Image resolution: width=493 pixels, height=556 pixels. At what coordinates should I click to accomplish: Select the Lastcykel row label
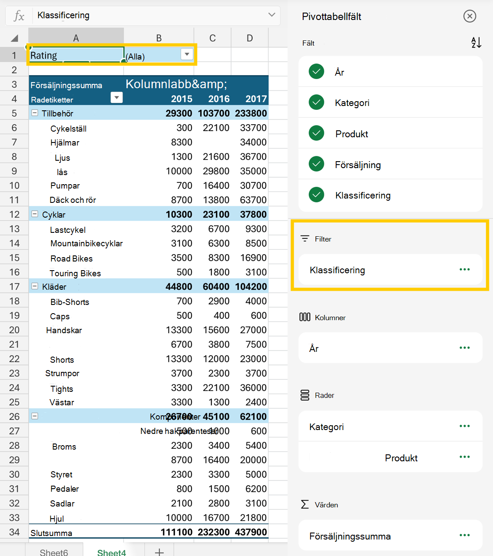coord(68,230)
